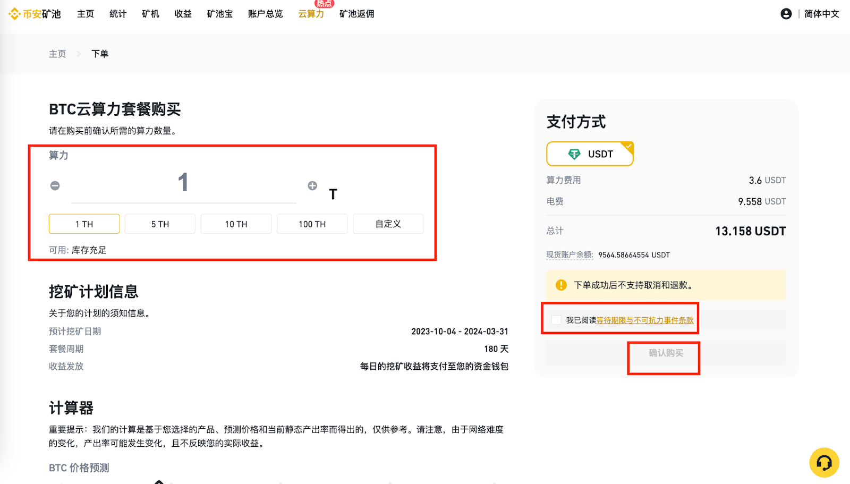Choose the 100 TH hashrate preset

[x=312, y=224]
